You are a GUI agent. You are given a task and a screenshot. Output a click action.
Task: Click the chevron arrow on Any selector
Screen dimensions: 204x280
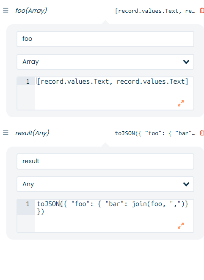point(186,184)
